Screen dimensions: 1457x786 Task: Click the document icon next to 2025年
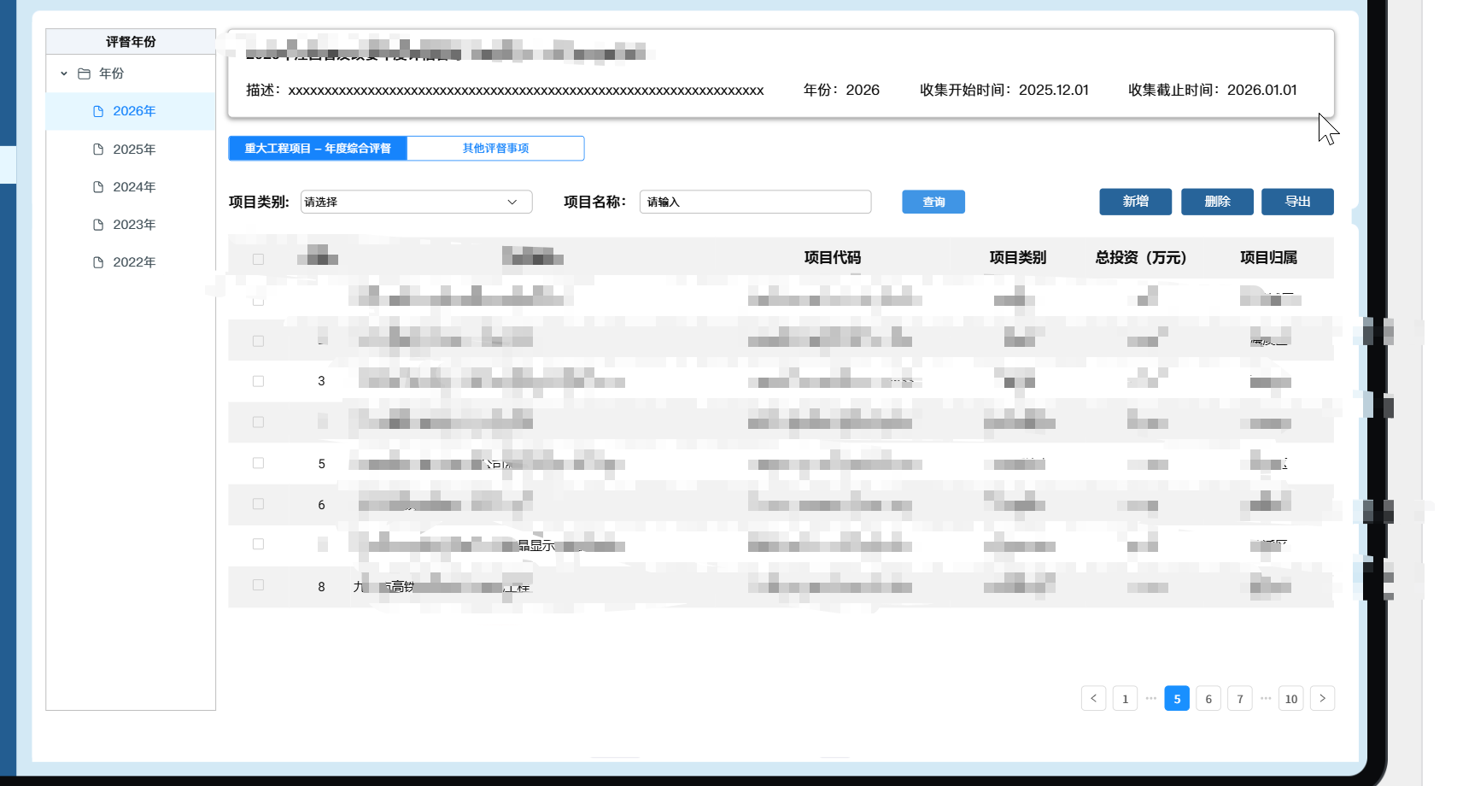[98, 150]
